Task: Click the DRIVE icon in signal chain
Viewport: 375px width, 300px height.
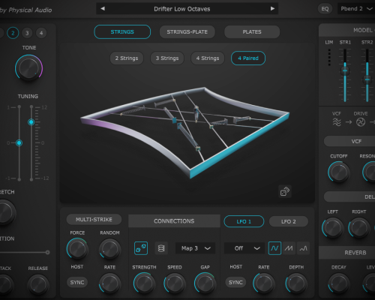Action: point(361,122)
